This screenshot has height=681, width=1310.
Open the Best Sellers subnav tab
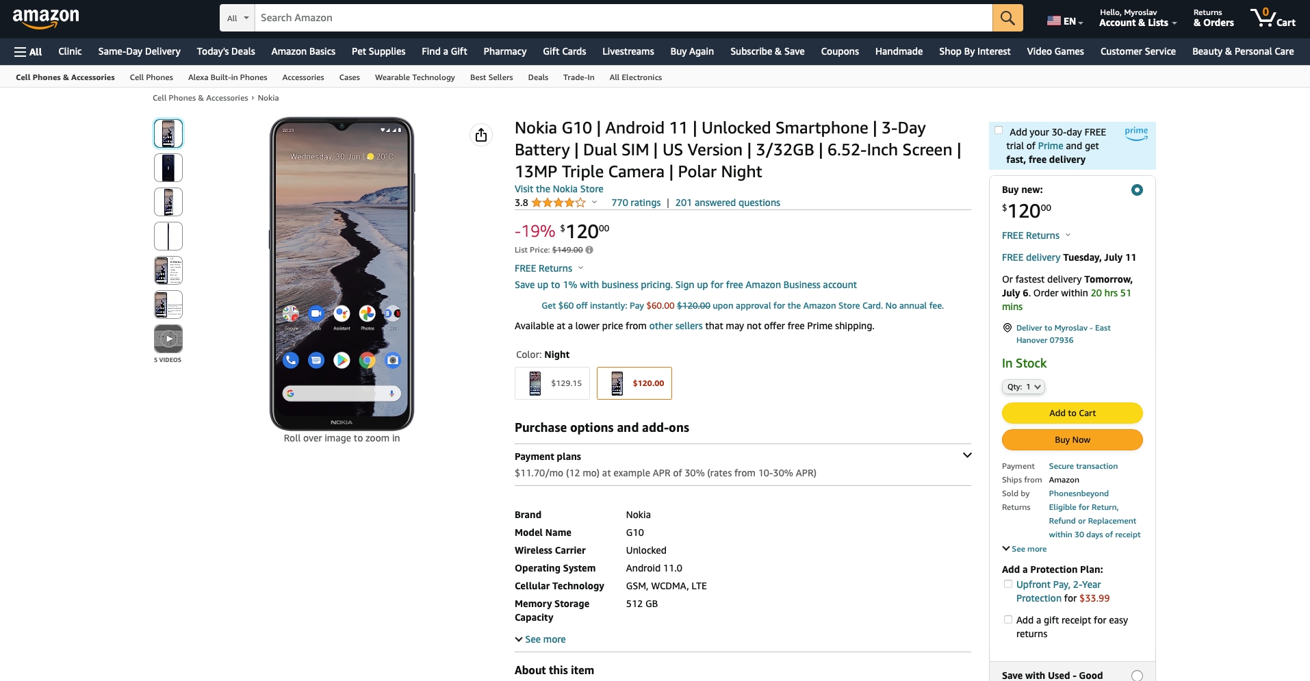coord(491,77)
